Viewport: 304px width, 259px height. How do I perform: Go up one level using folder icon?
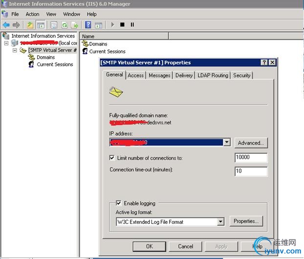click(30, 25)
